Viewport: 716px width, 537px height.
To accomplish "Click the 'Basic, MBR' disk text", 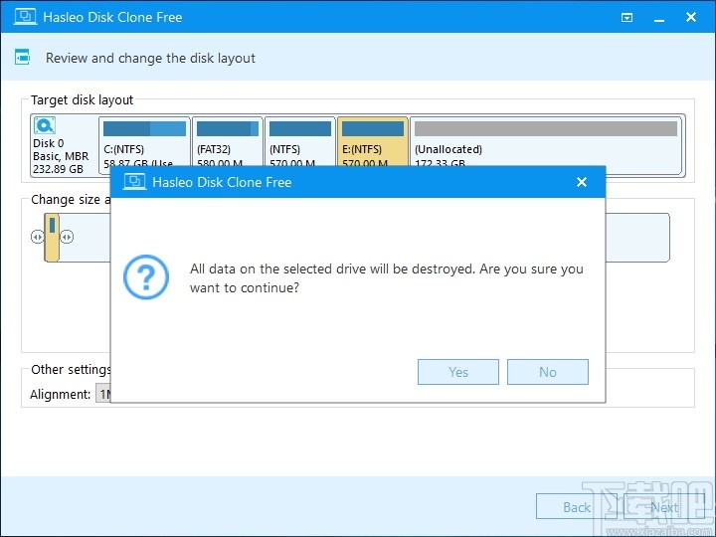I will point(61,156).
